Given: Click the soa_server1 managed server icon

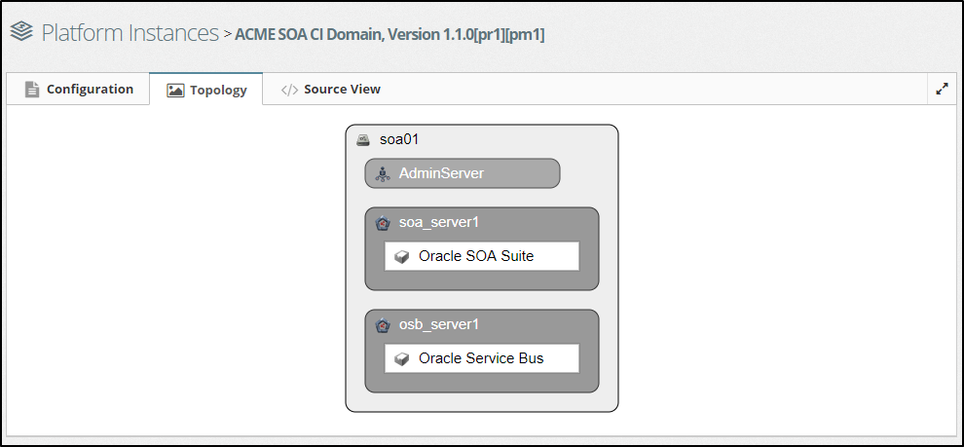Looking at the screenshot, I should (x=383, y=223).
